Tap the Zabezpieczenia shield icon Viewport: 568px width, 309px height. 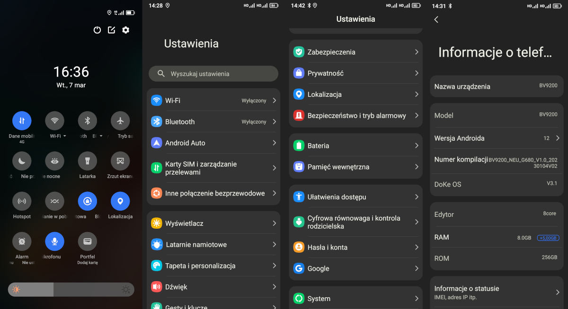299,52
